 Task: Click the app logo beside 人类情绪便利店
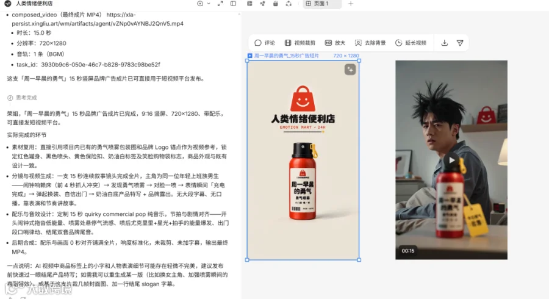7,4
